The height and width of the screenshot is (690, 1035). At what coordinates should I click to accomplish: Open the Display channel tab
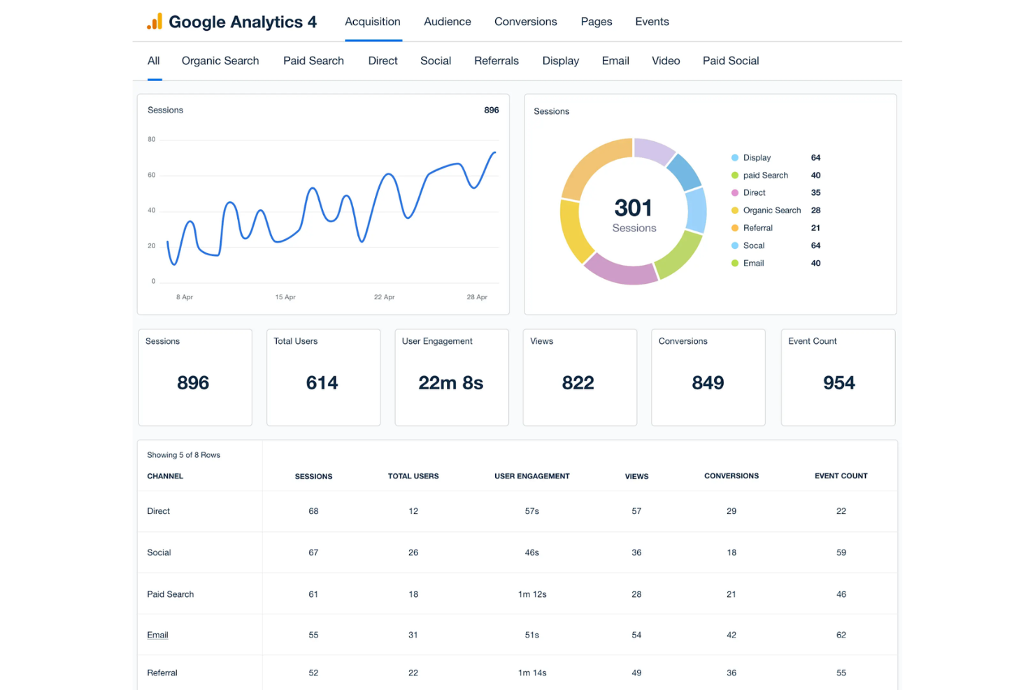click(561, 61)
